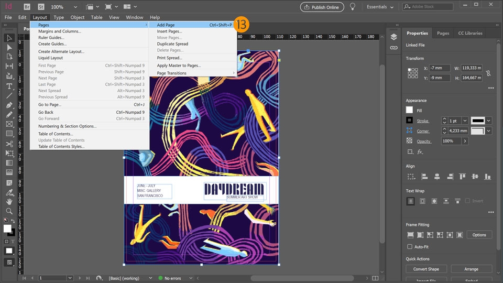Click the X position input field
This screenshot has width=503, height=283.
point(439,68)
